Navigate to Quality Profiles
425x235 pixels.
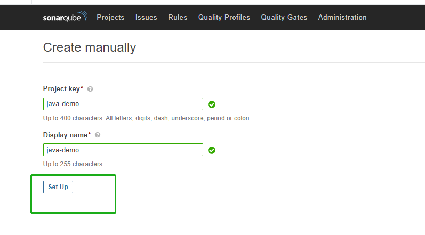point(224,18)
